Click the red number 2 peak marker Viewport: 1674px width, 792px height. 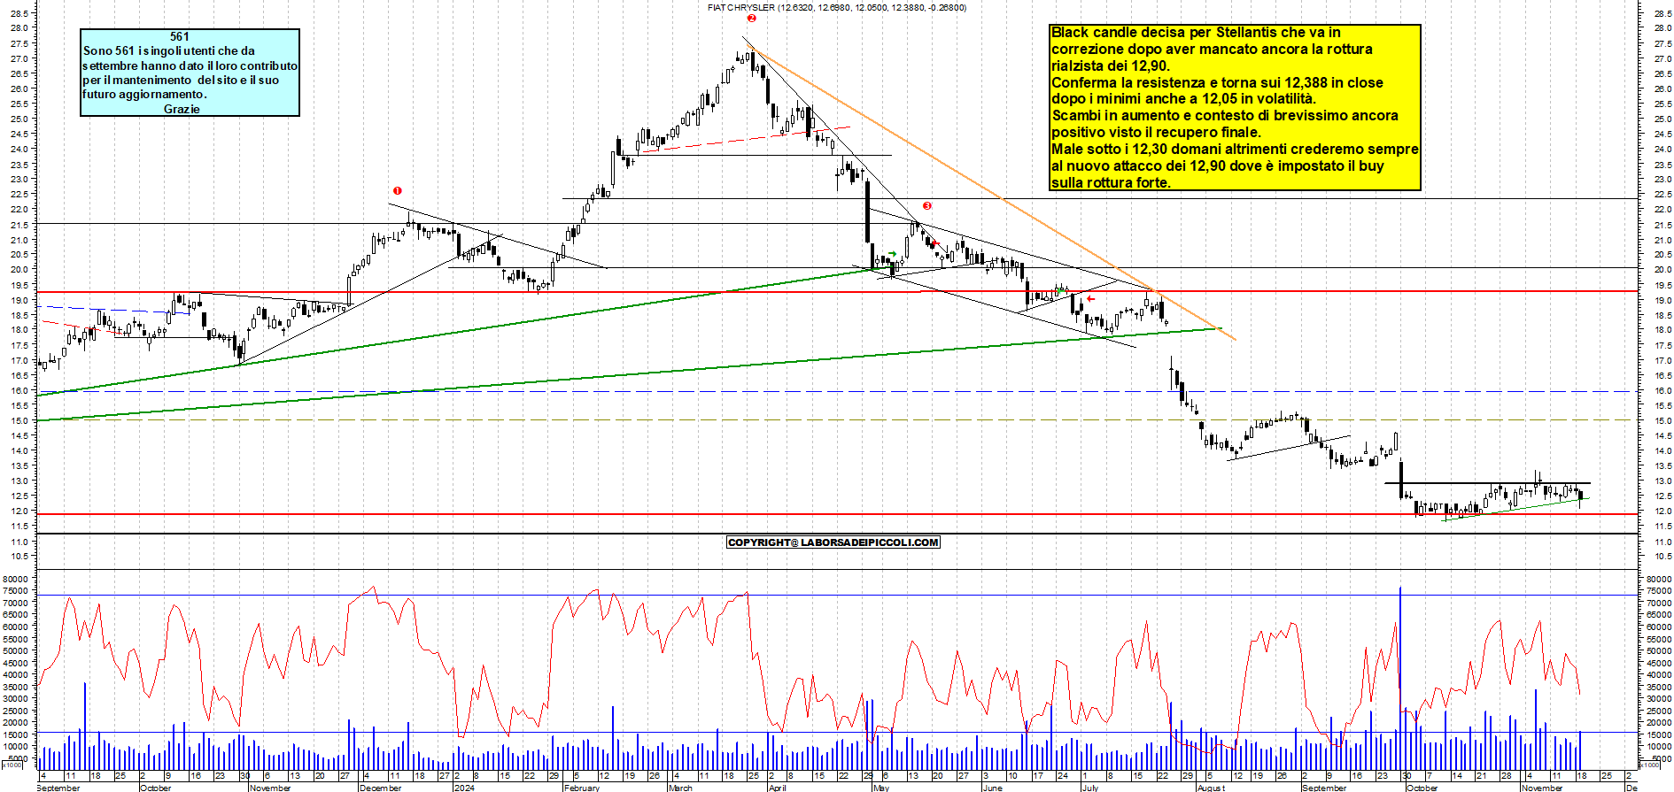751,18
